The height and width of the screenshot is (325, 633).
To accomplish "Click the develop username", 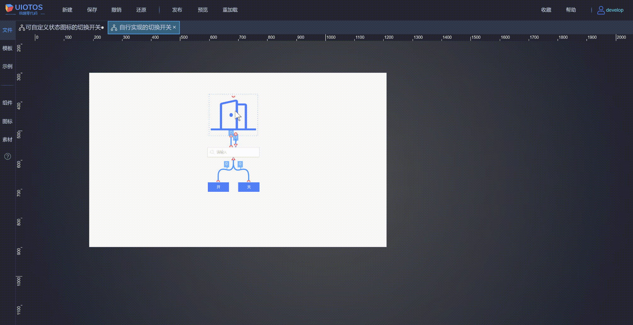I will [x=615, y=10].
